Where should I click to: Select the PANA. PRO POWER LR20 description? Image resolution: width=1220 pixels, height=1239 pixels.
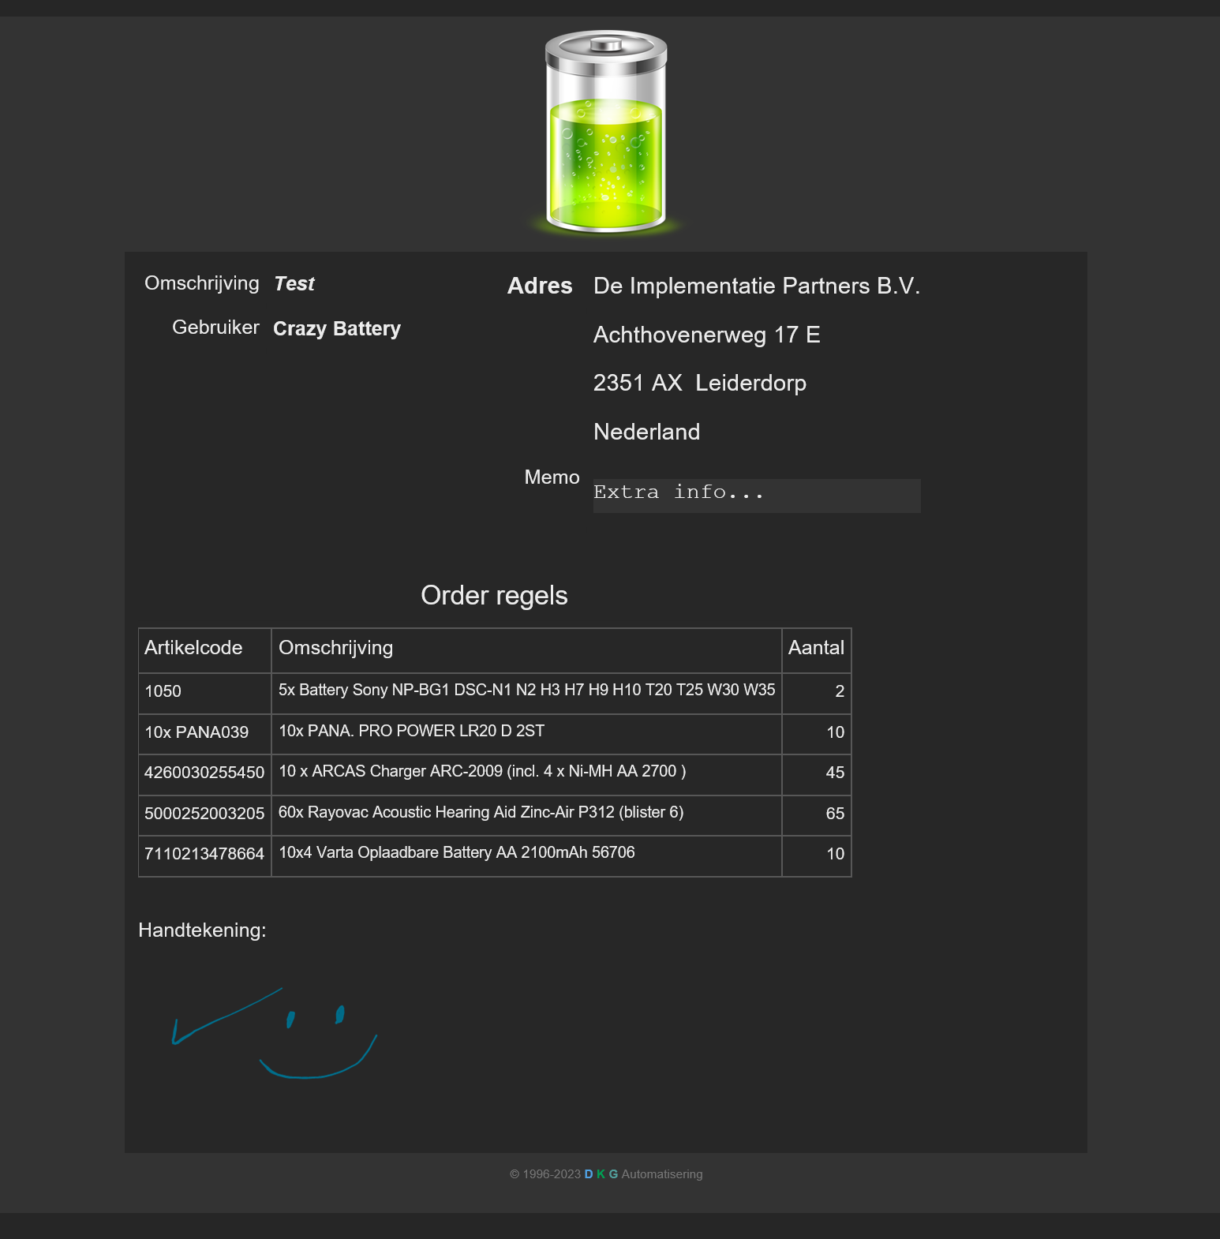click(411, 731)
